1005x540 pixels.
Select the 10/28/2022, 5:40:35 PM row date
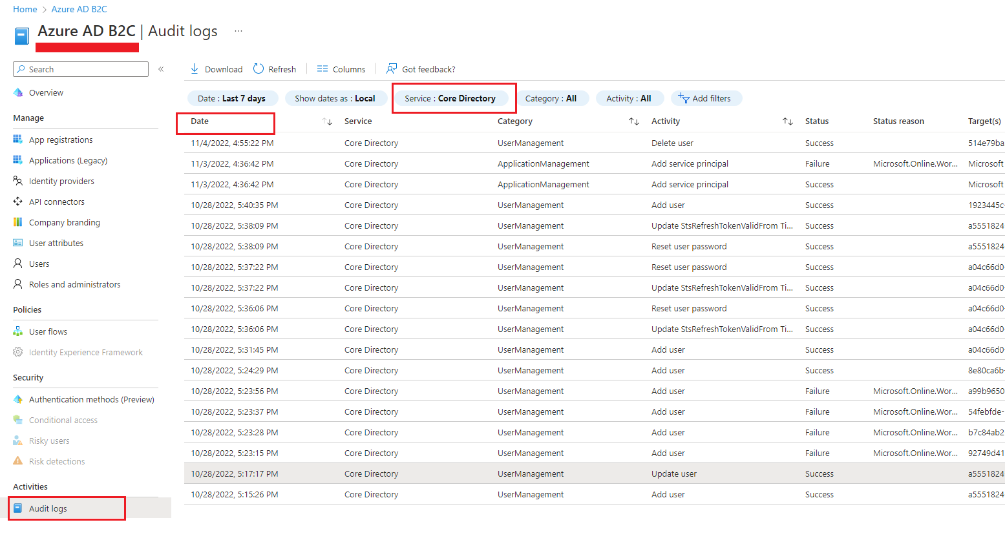(x=235, y=205)
